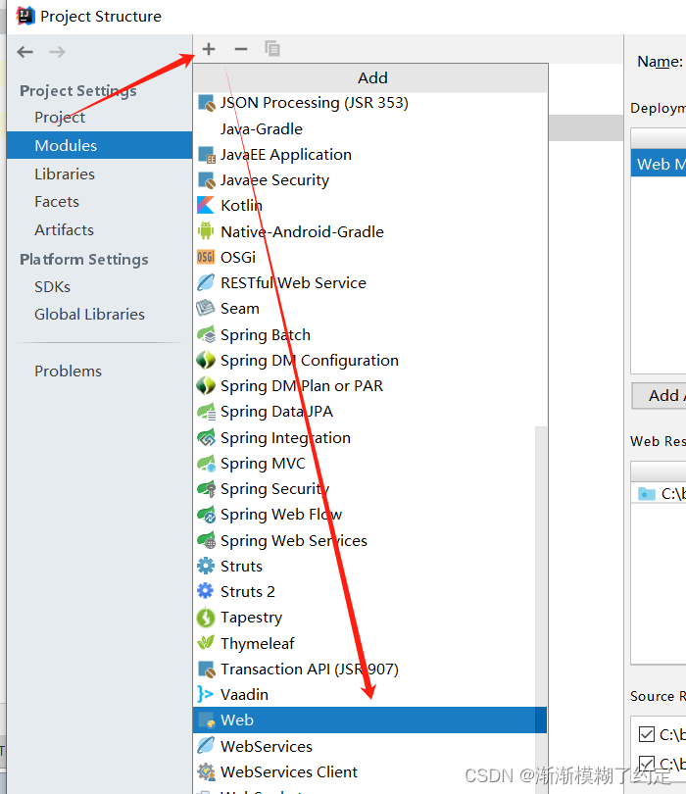Click the OSGi icon
The width and height of the screenshot is (686, 794).
[206, 257]
